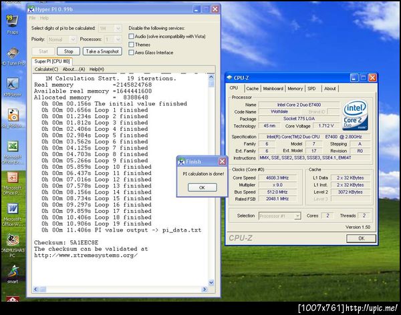Image resolution: width=401 pixels, height=315 pixels.
Task: Open the Calculate(C) menu
Action: click(46, 69)
